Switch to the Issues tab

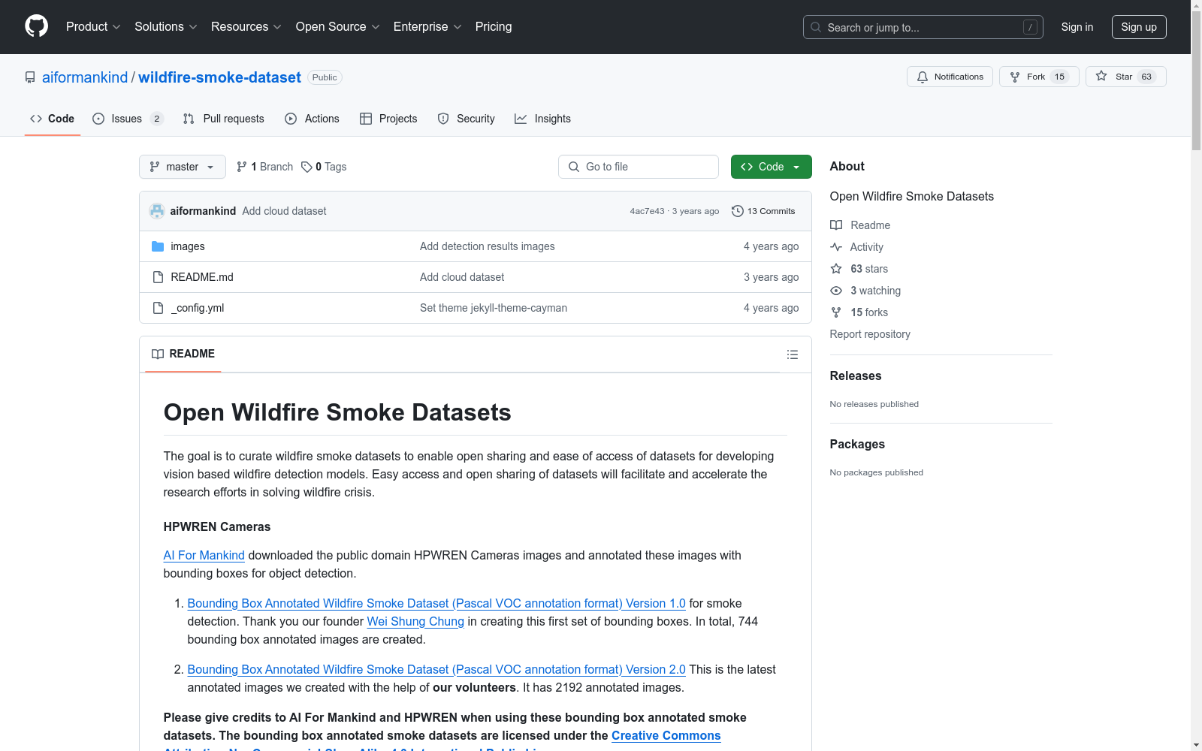(x=128, y=119)
